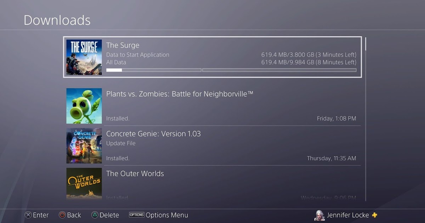Click the All Data progress bar segment
The image size is (425, 223).
pos(279,70)
